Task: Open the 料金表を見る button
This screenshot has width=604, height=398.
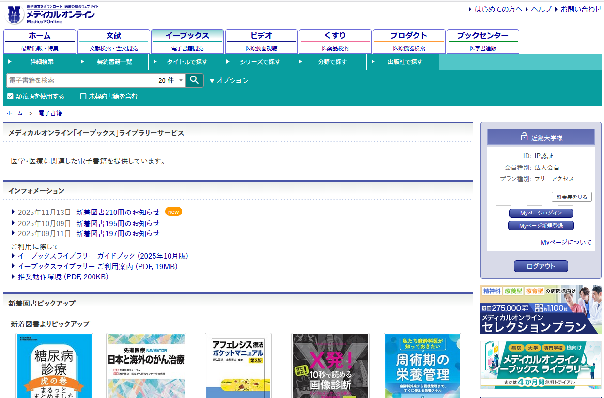Action: point(572,197)
